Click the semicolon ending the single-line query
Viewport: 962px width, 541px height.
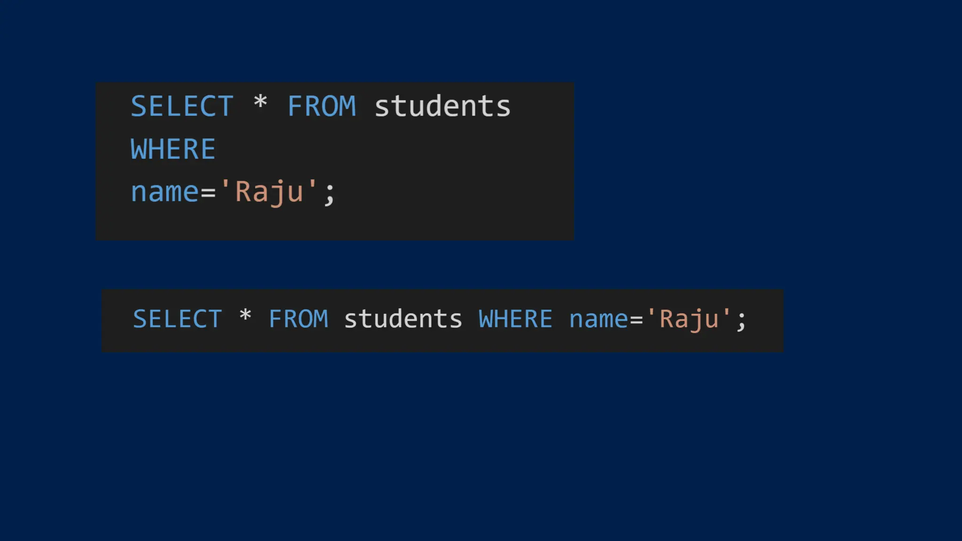point(741,321)
